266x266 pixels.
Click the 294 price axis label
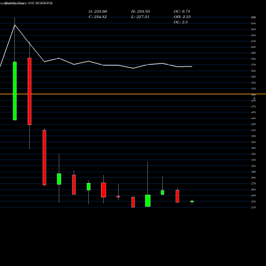point(253,178)
